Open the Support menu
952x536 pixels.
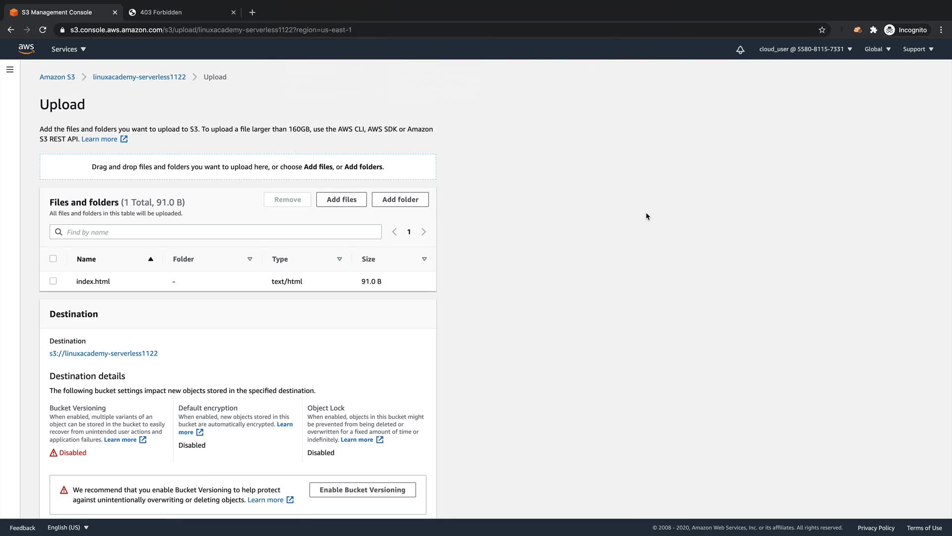tap(918, 49)
